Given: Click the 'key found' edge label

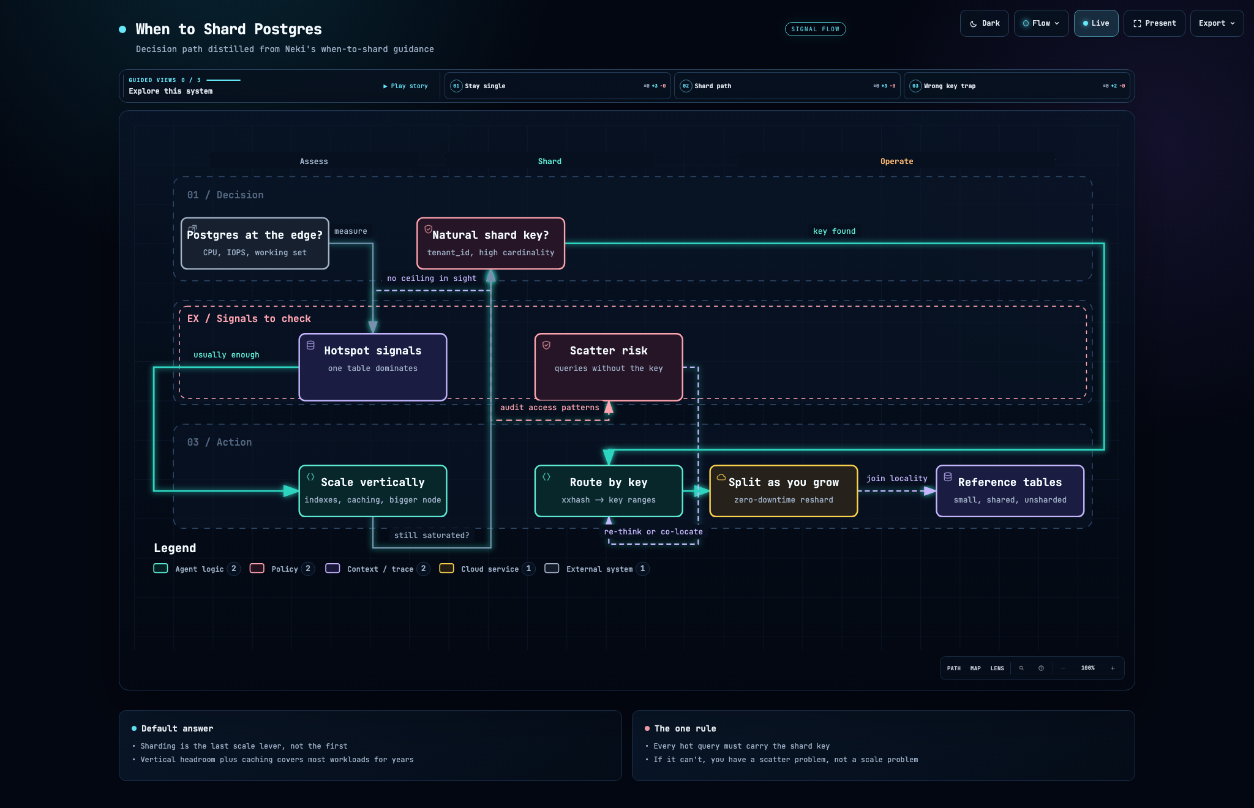Looking at the screenshot, I should click(x=834, y=231).
